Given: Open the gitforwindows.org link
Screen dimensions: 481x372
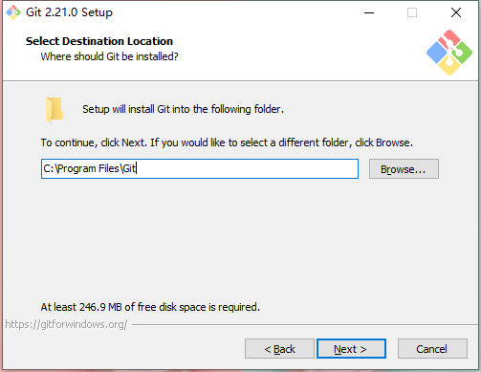Looking at the screenshot, I should (66, 324).
